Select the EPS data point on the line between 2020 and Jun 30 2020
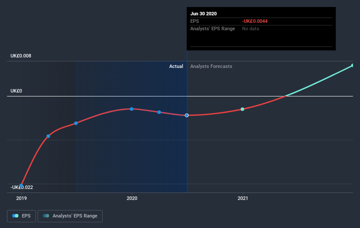 pyautogui.click(x=159, y=112)
